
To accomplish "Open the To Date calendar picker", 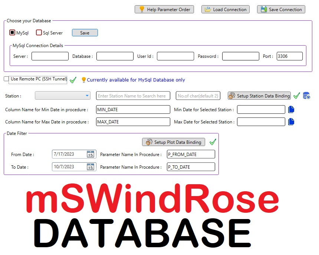I will 91,167.
